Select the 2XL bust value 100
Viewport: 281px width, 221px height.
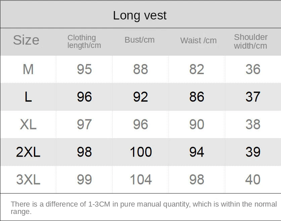coord(141,152)
